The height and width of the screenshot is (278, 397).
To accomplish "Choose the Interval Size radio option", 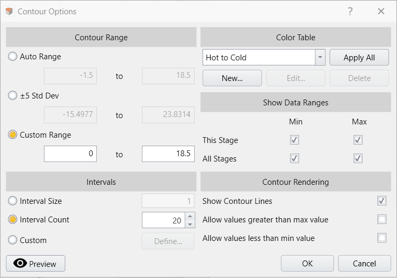I will point(12,201).
